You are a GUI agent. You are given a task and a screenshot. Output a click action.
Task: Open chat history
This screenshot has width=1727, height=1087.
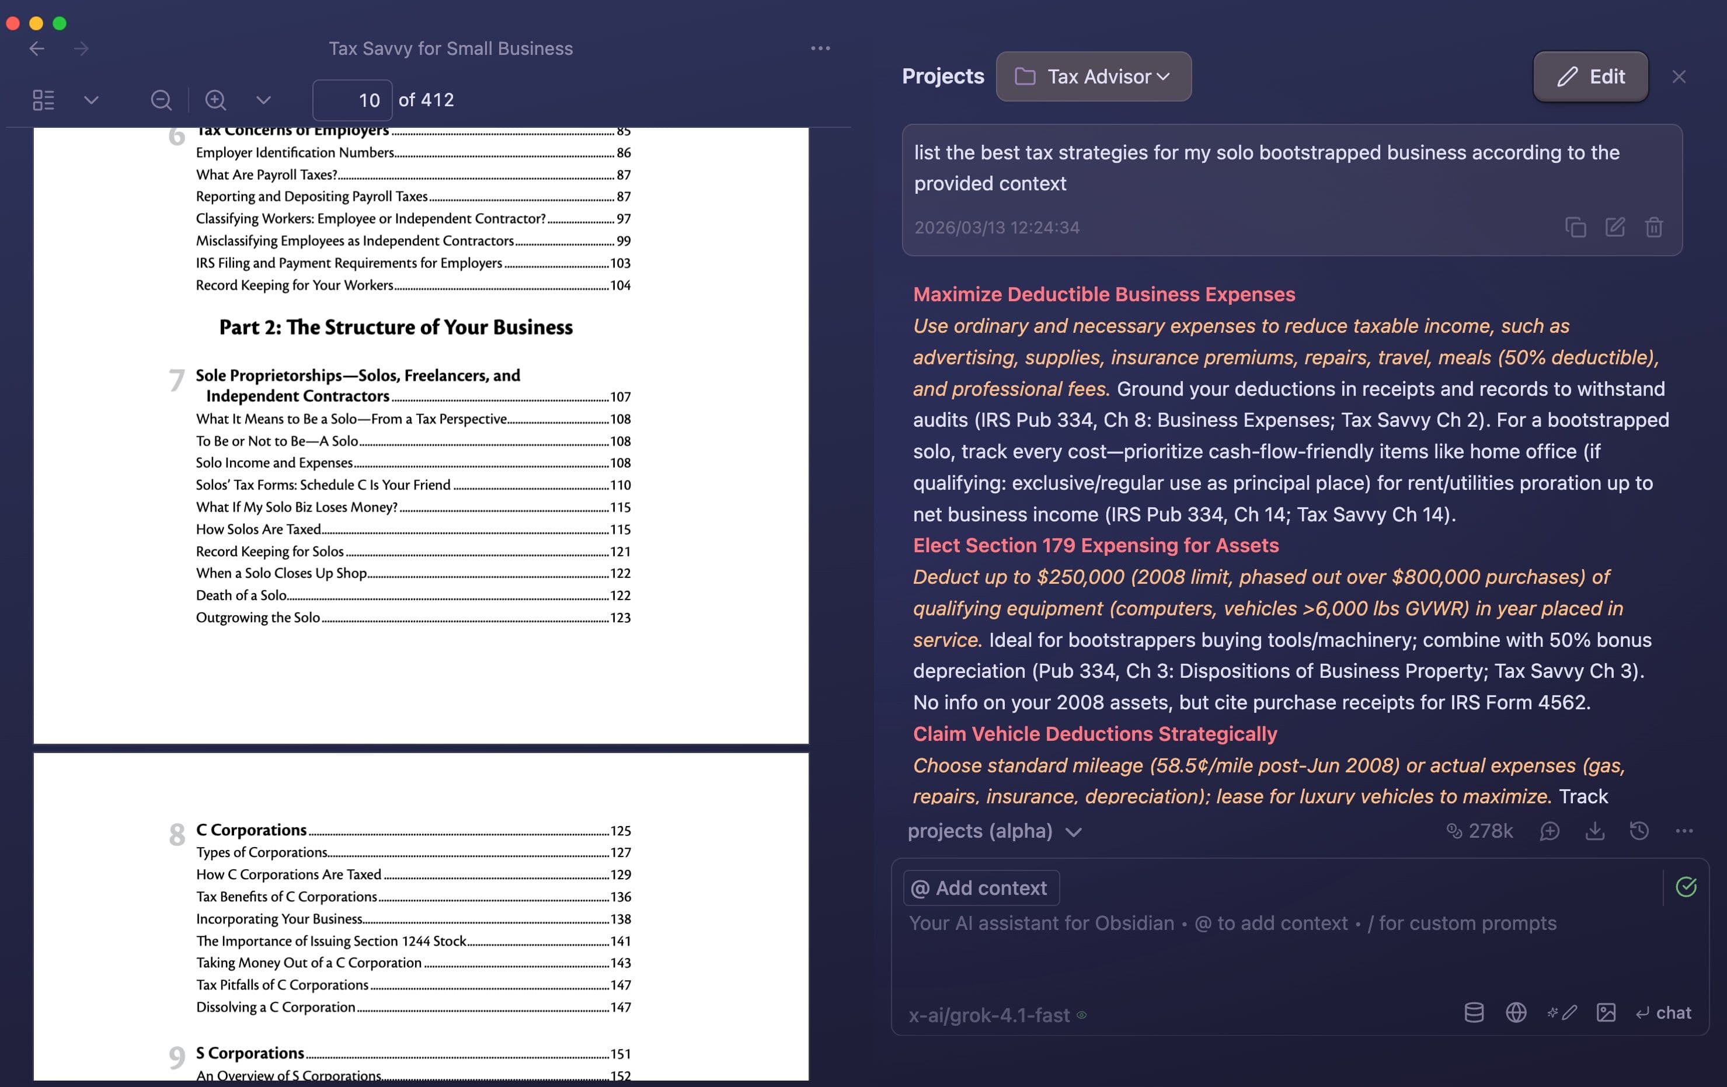(x=1639, y=831)
